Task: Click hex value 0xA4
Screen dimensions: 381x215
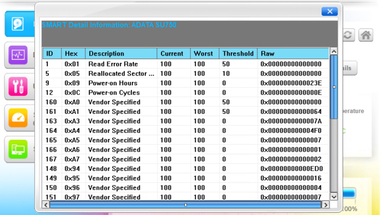Action: [72, 131]
